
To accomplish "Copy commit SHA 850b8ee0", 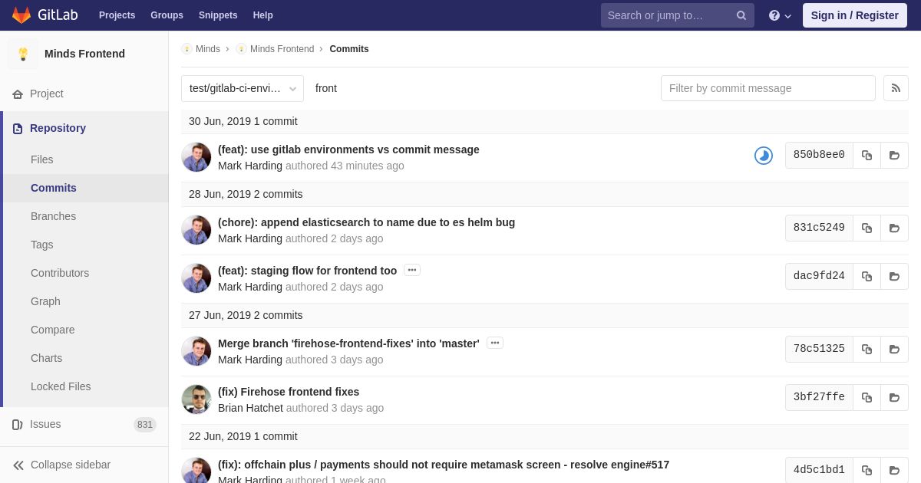I will (867, 155).
